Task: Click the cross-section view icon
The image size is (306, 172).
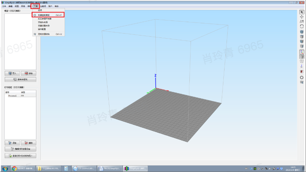Action: [x=302, y=72]
